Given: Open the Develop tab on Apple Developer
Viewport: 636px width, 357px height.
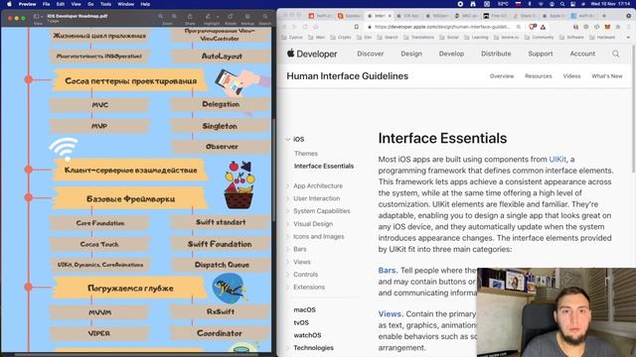Looking at the screenshot, I should tap(451, 54).
